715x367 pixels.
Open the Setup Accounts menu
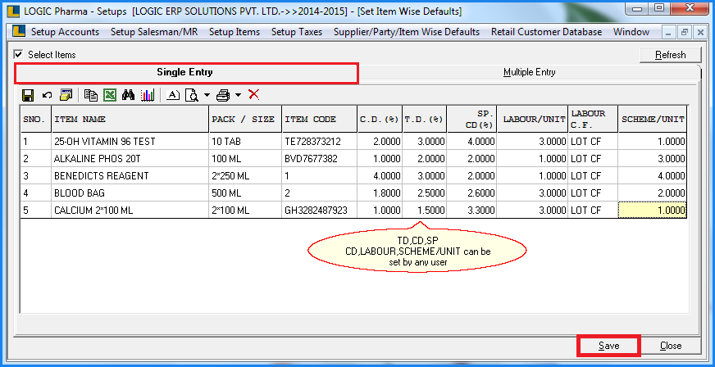65,32
